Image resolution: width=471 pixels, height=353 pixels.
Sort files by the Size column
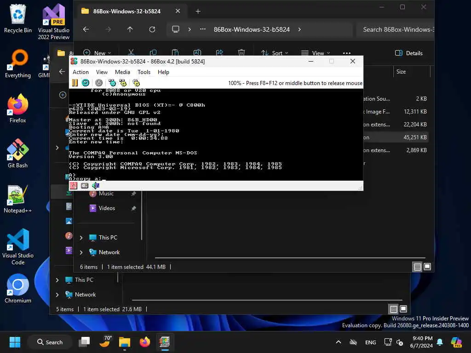coord(412,71)
